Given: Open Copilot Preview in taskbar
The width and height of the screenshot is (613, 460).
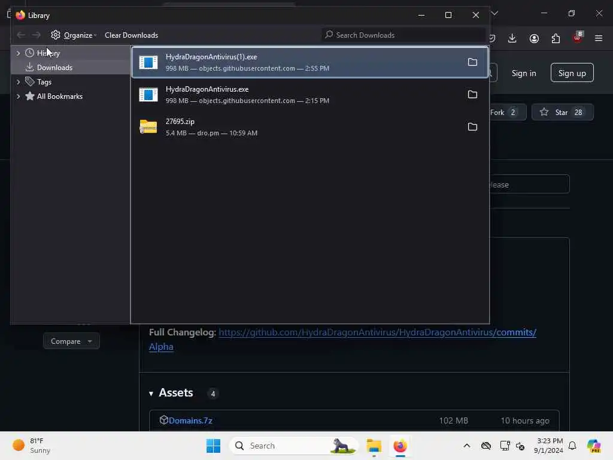Looking at the screenshot, I should 593,446.
